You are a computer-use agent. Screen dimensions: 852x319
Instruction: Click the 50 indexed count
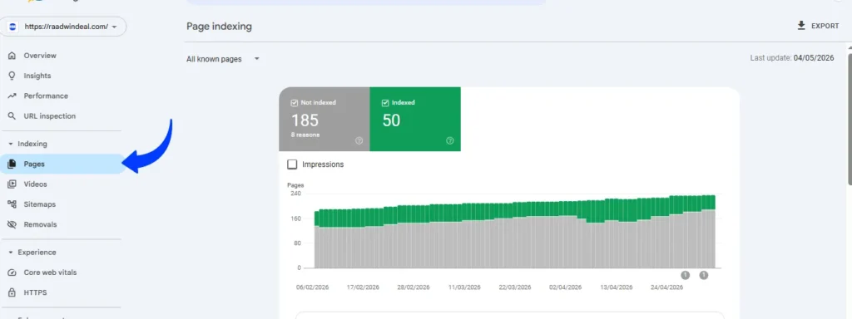click(391, 120)
